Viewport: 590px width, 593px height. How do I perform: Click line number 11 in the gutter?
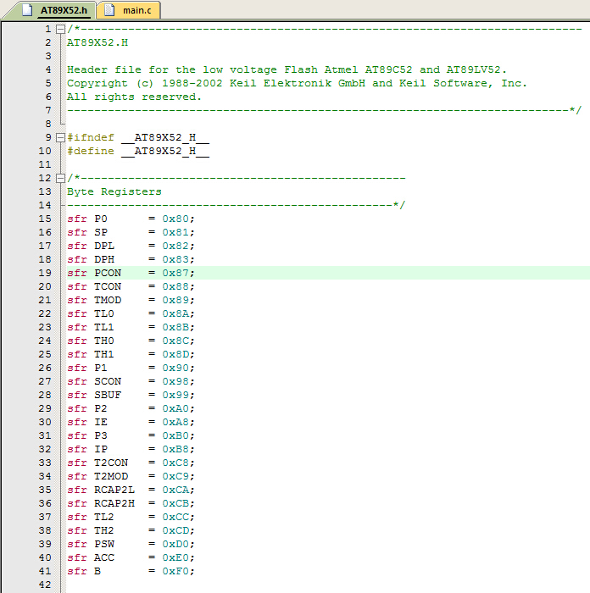[45, 165]
